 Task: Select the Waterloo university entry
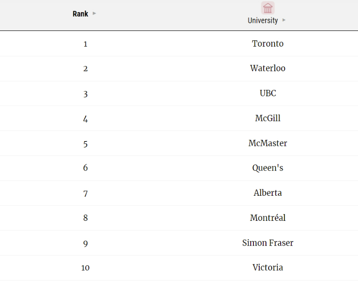tap(268, 68)
